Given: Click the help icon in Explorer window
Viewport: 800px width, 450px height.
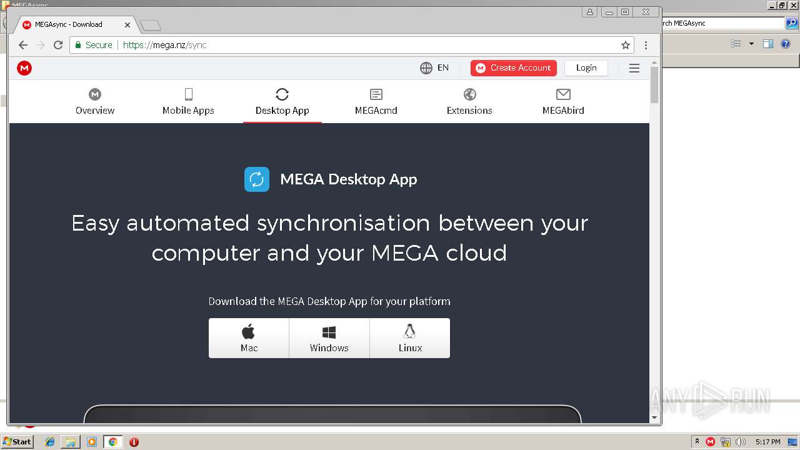Looking at the screenshot, I should click(x=786, y=44).
